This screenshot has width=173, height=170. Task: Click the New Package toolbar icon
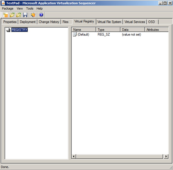coord(5,15)
